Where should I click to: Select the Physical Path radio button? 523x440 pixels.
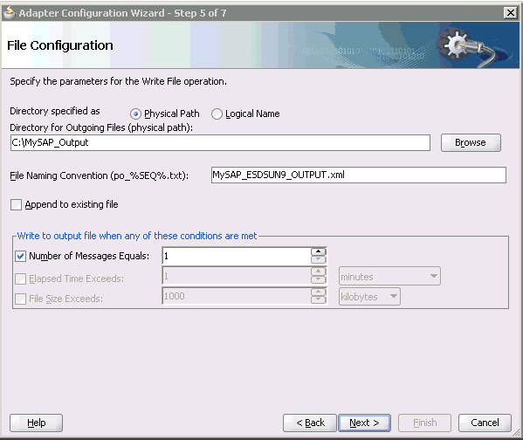click(135, 114)
